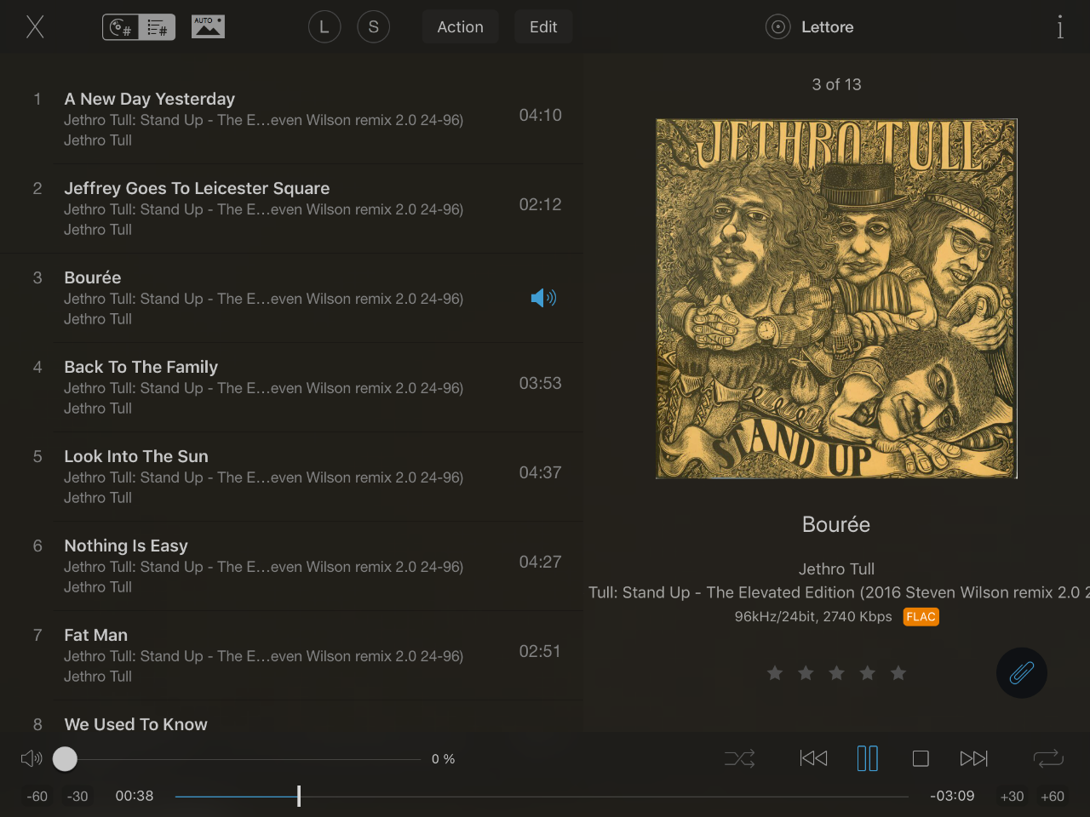The image size is (1090, 817).
Task: Jump forward 30 seconds
Action: (1013, 797)
